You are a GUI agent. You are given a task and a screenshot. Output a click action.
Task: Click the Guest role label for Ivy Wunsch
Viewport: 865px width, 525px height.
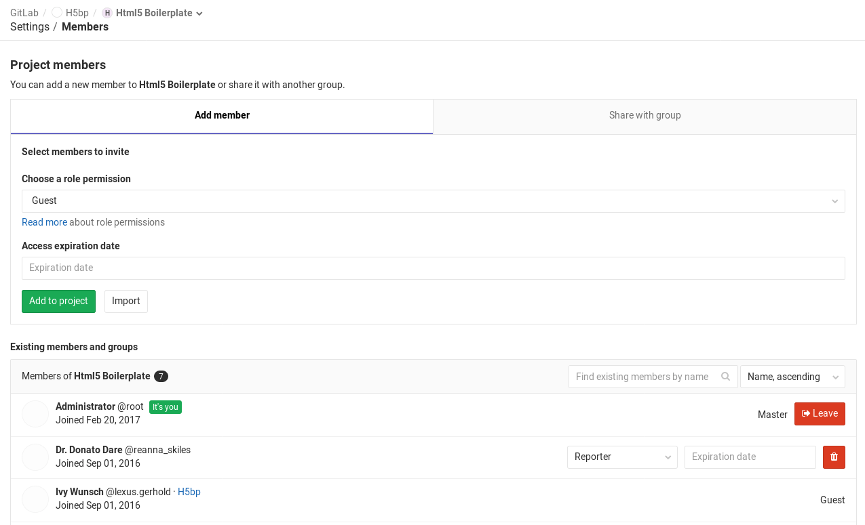(x=832, y=500)
